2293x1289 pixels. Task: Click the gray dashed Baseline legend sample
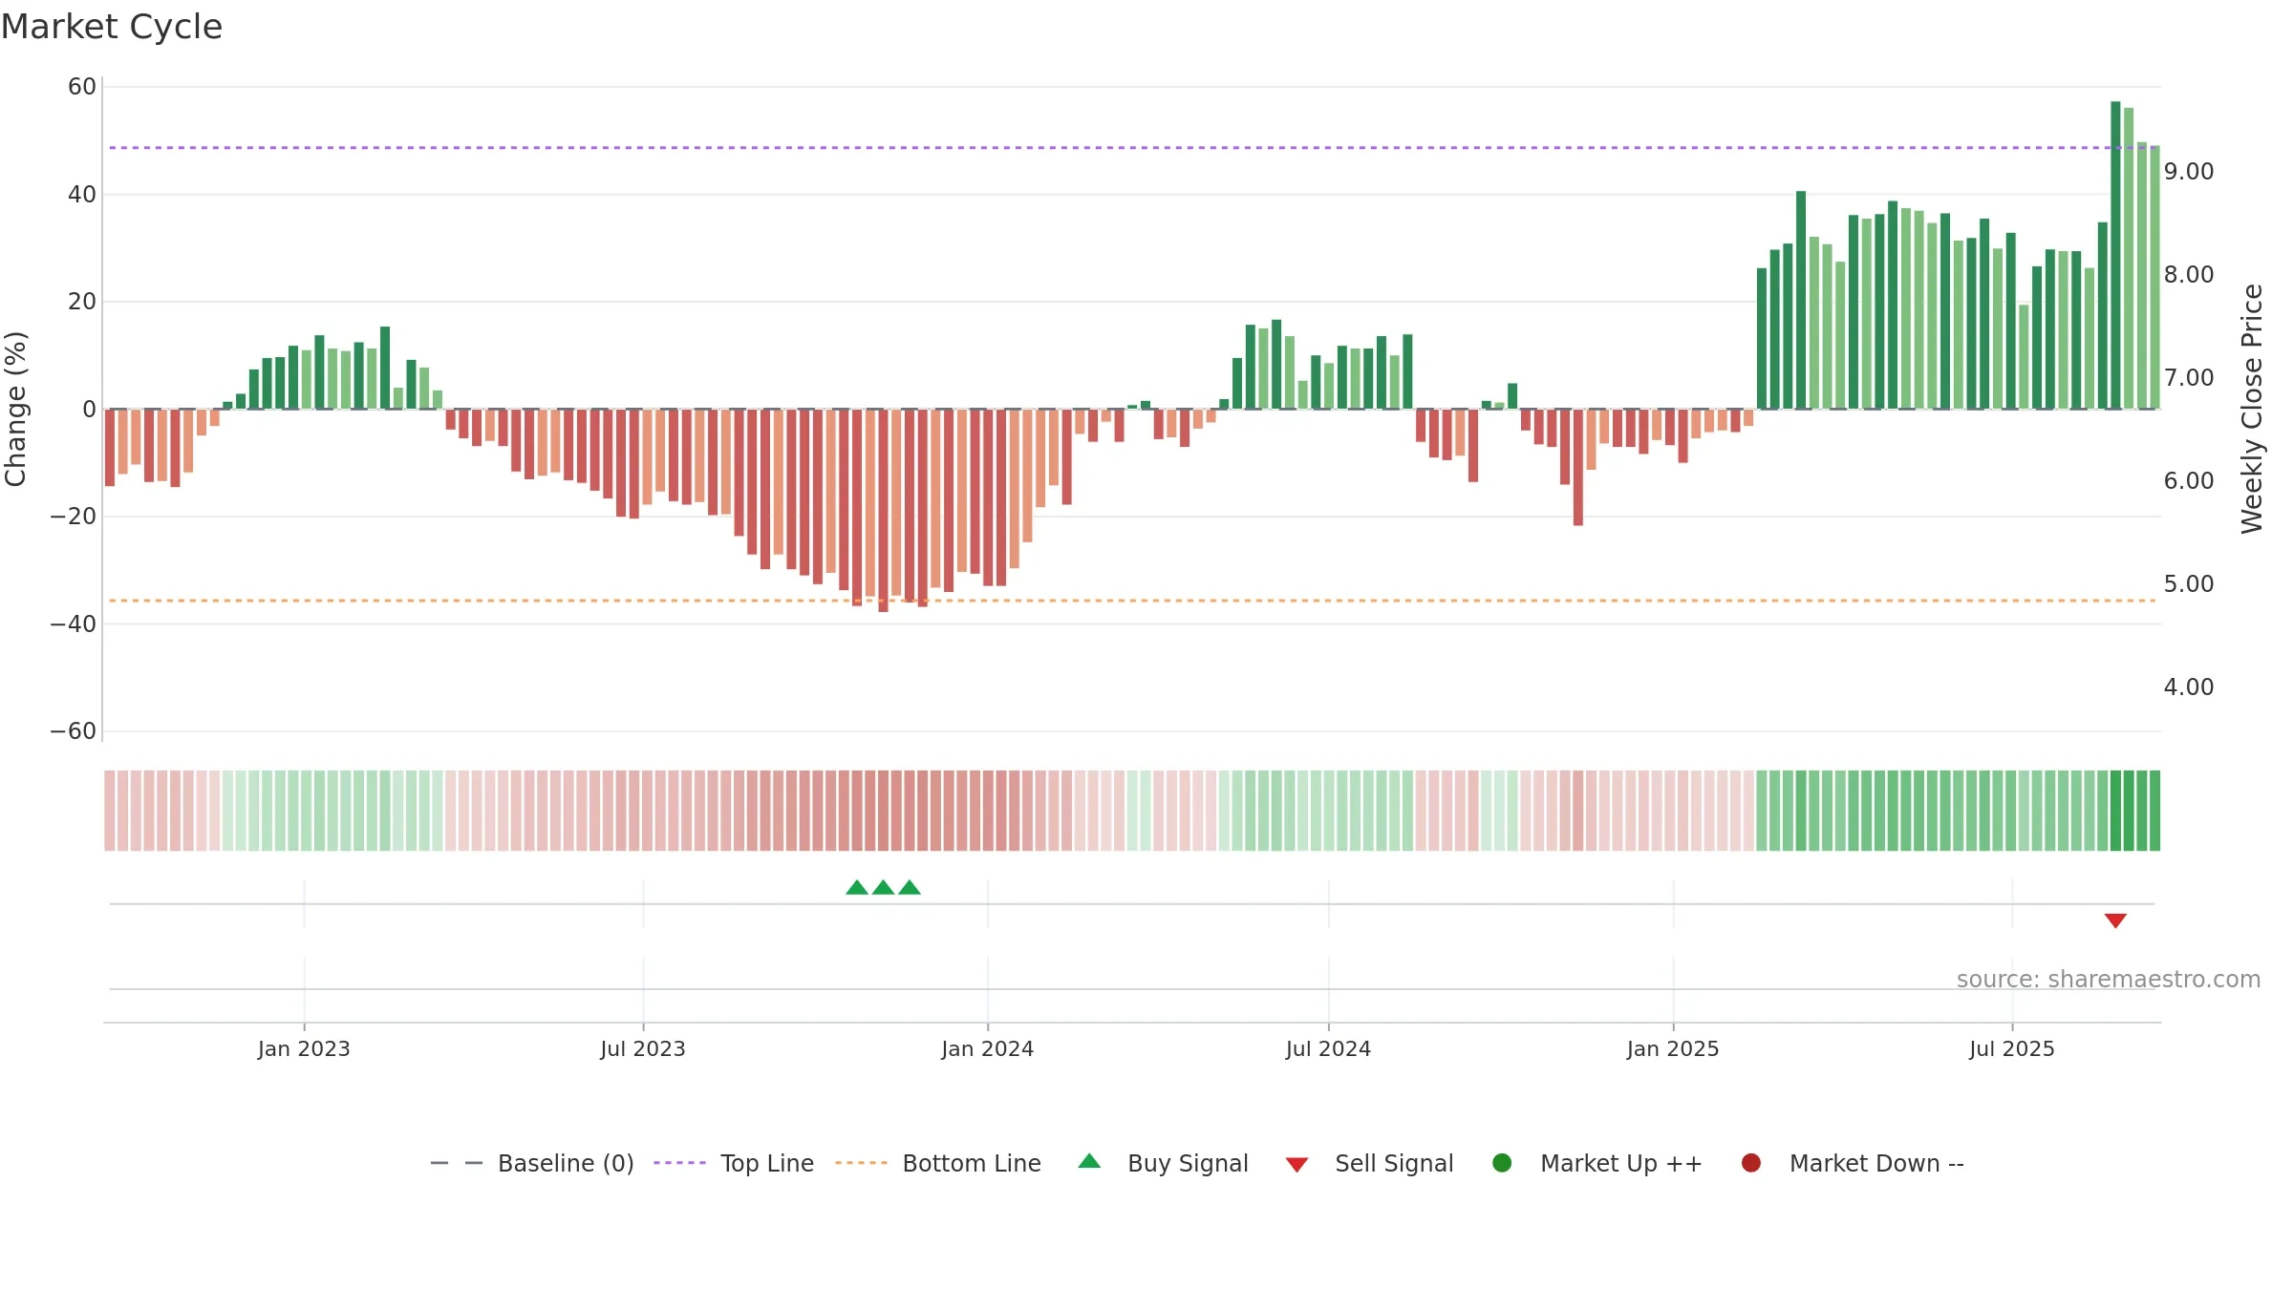pyautogui.click(x=457, y=1163)
